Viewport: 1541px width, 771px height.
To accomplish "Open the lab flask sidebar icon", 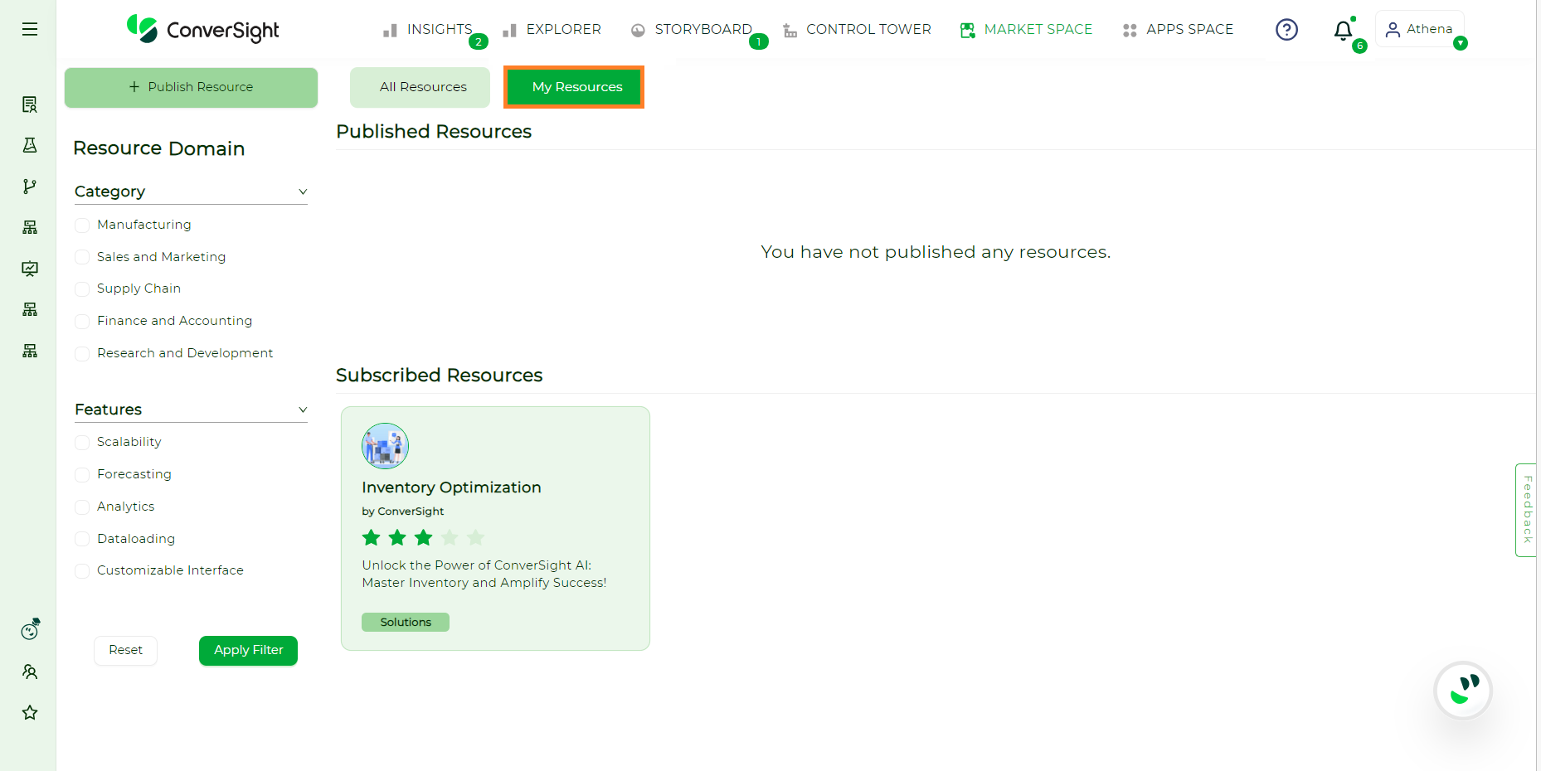I will (x=30, y=145).
